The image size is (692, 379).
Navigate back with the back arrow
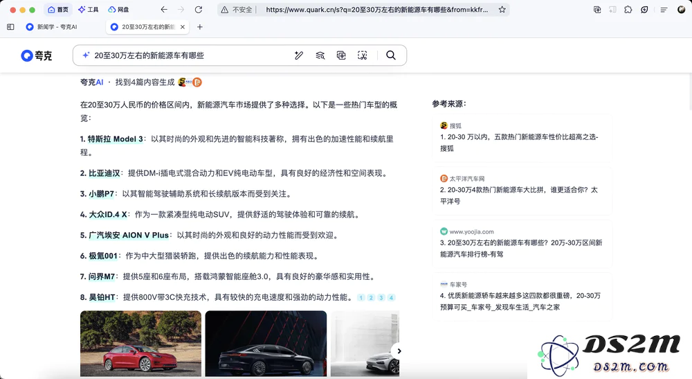(164, 9)
